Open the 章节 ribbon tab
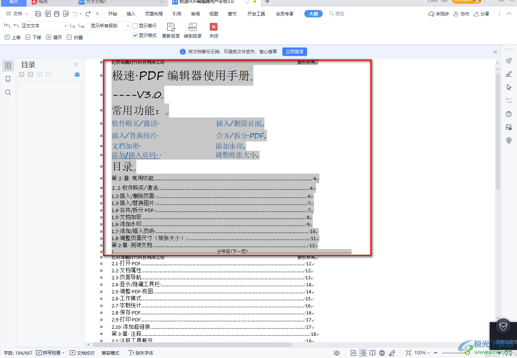The width and height of the screenshot is (517, 358). [232, 14]
